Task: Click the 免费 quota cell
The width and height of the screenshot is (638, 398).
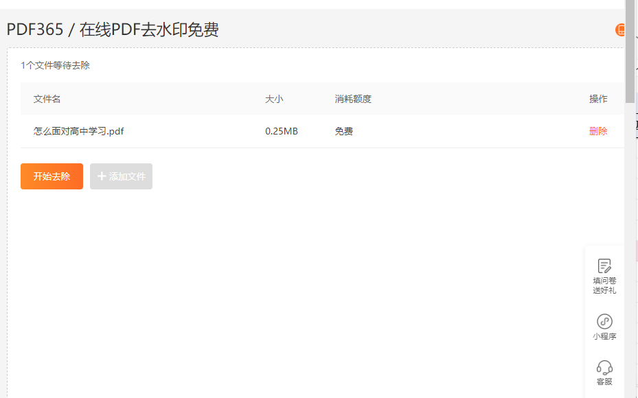Action: [x=344, y=131]
